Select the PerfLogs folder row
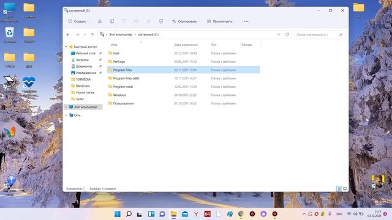Viewport: 392px width, 220px height. (x=183, y=62)
